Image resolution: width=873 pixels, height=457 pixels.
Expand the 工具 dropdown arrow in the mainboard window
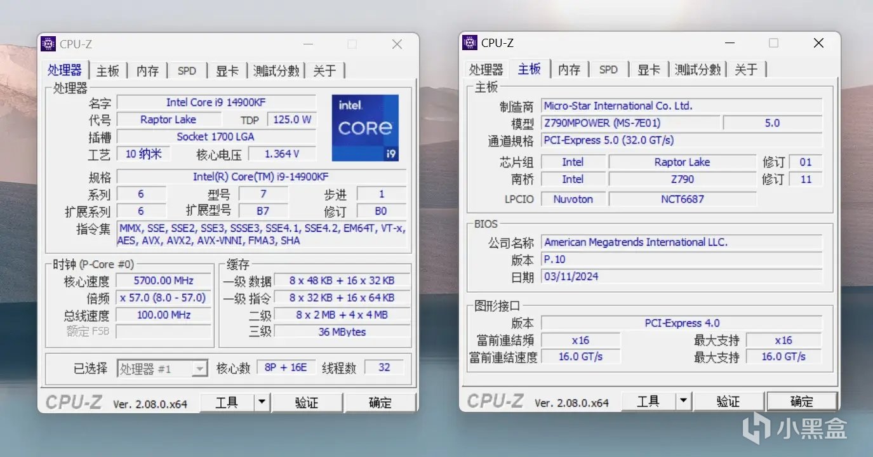coord(684,401)
